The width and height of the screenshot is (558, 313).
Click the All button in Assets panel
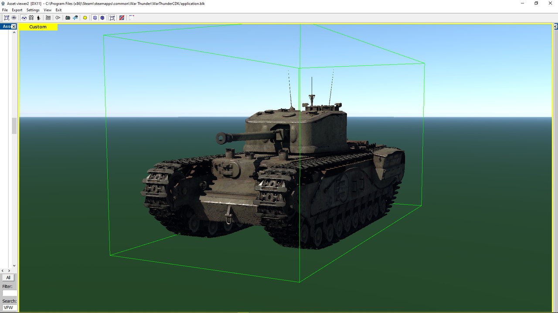8,277
